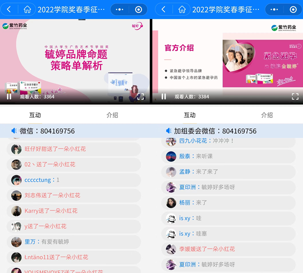303x273 pixels.
Task: Select the 互动 tab on right screen
Action: click(x=190, y=115)
